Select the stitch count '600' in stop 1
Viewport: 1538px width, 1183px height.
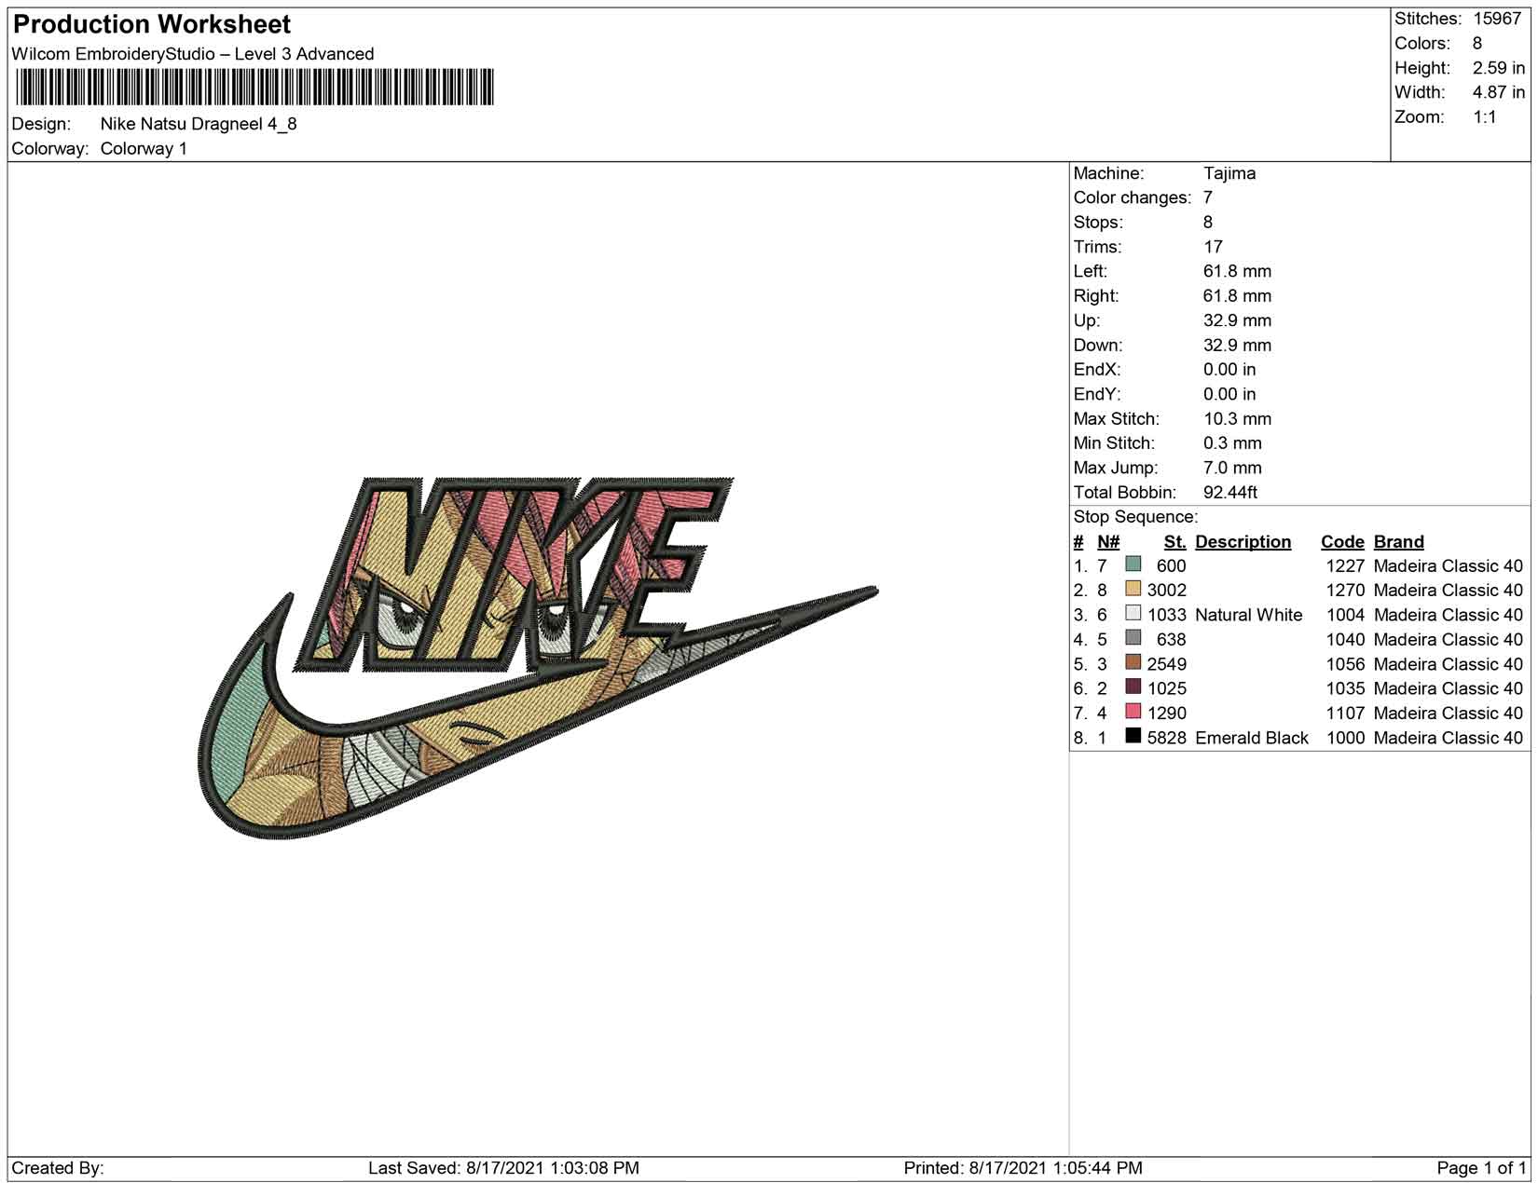1172,566
